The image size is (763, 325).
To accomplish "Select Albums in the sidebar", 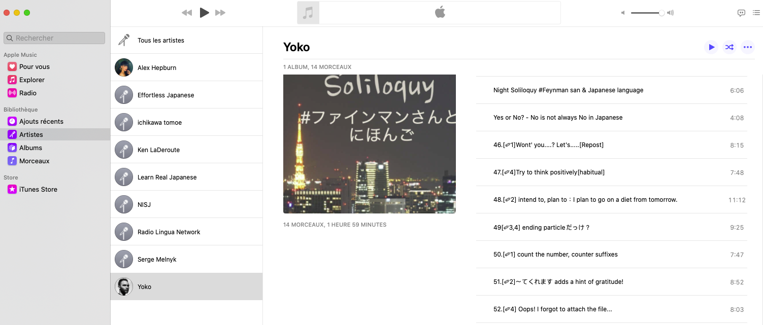I will 55,148.
